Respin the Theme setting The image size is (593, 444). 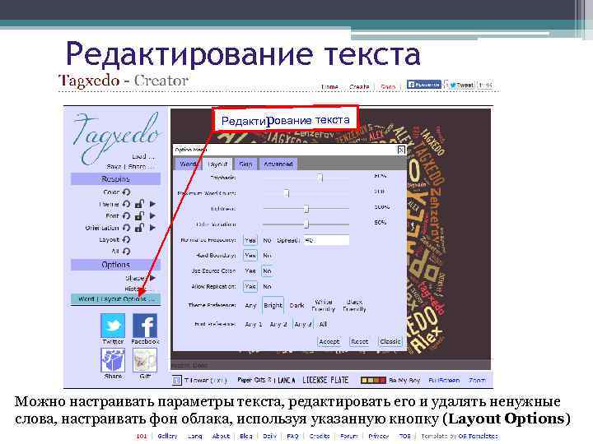126,204
